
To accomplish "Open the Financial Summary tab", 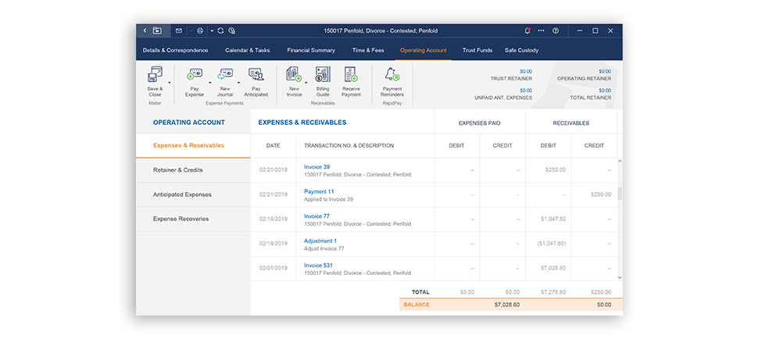I will 311,50.
